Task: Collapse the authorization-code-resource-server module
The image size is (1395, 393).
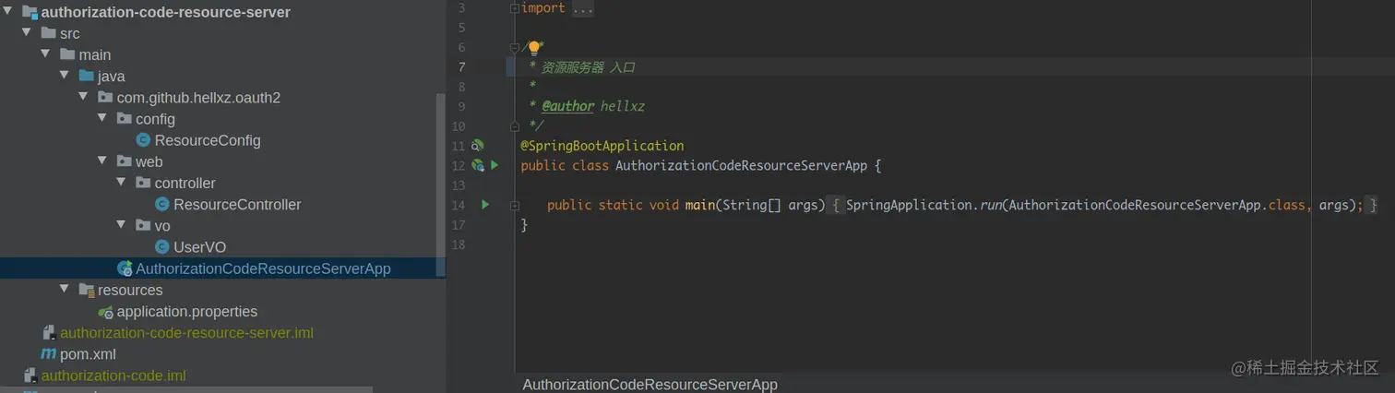Action: pos(8,12)
